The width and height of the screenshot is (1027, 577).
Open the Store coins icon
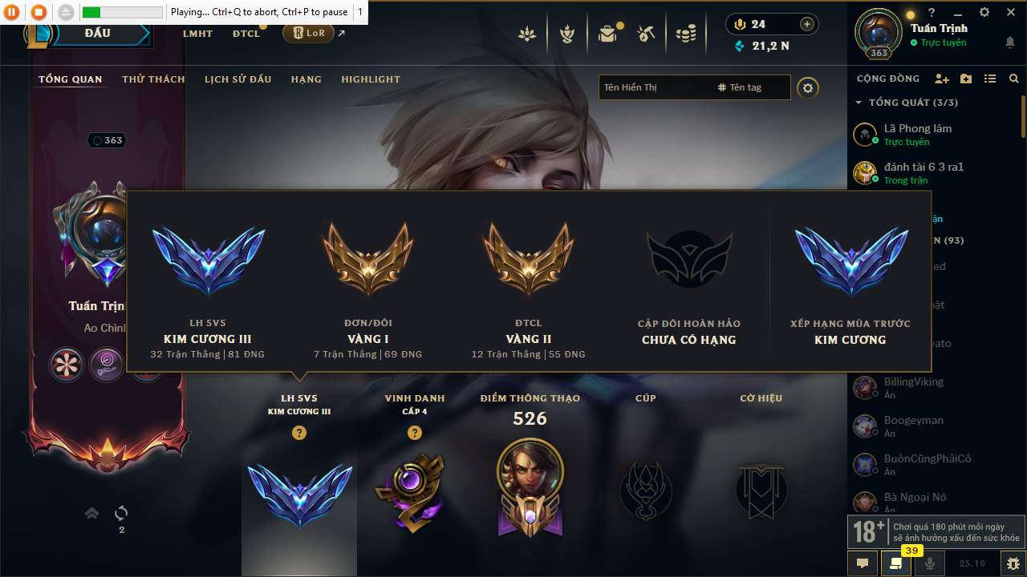point(685,34)
